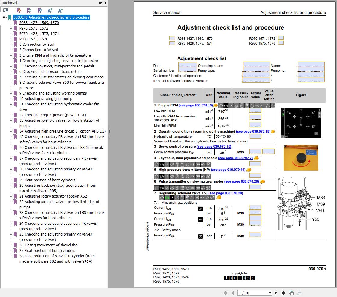Click inside the Date form field
The height and width of the screenshot is (297, 337).
[188, 65]
